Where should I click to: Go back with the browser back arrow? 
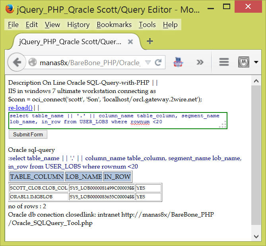coord(17,62)
